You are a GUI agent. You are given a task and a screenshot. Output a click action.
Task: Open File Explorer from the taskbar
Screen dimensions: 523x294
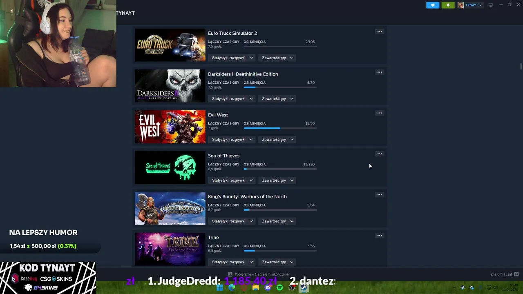(x=256, y=287)
